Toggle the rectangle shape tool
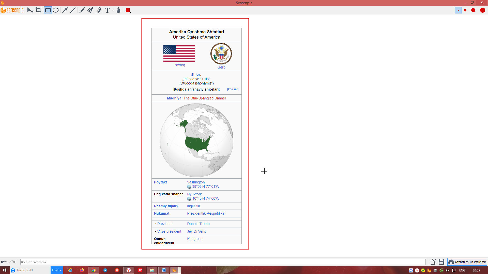The height and width of the screenshot is (274, 488). (x=48, y=10)
